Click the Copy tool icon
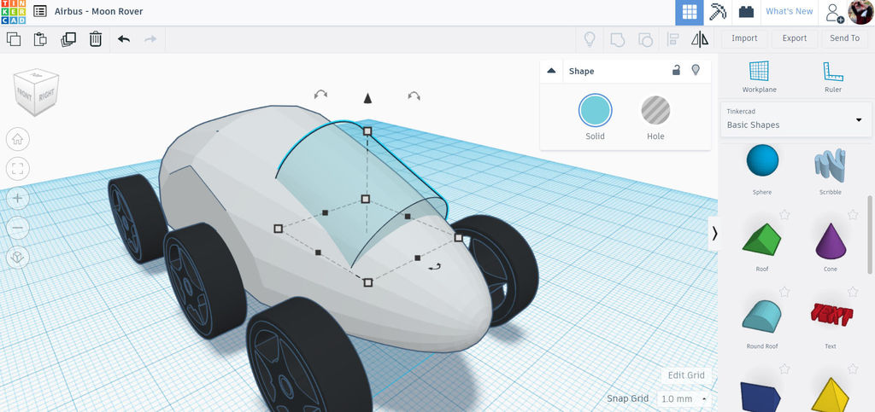 pyautogui.click(x=14, y=39)
